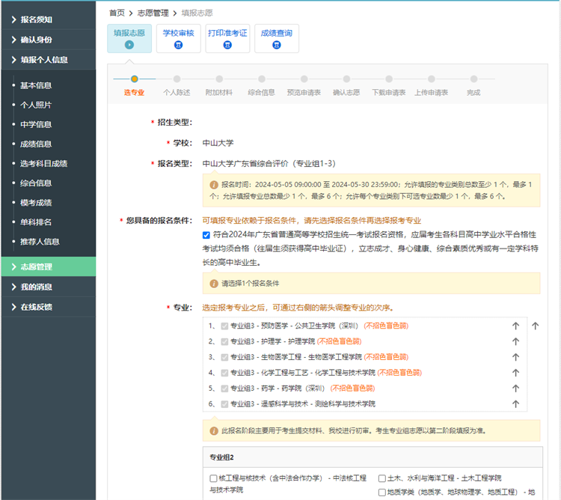Click the 填报志愿 stage label
The height and width of the screenshot is (500, 561).
(x=129, y=33)
